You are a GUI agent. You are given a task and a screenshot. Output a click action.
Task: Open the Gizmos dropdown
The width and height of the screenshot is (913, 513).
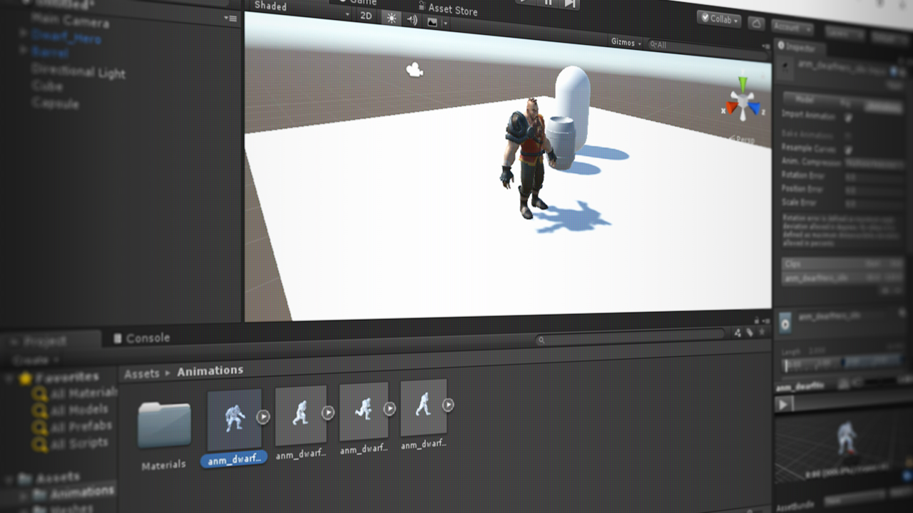pyautogui.click(x=626, y=43)
